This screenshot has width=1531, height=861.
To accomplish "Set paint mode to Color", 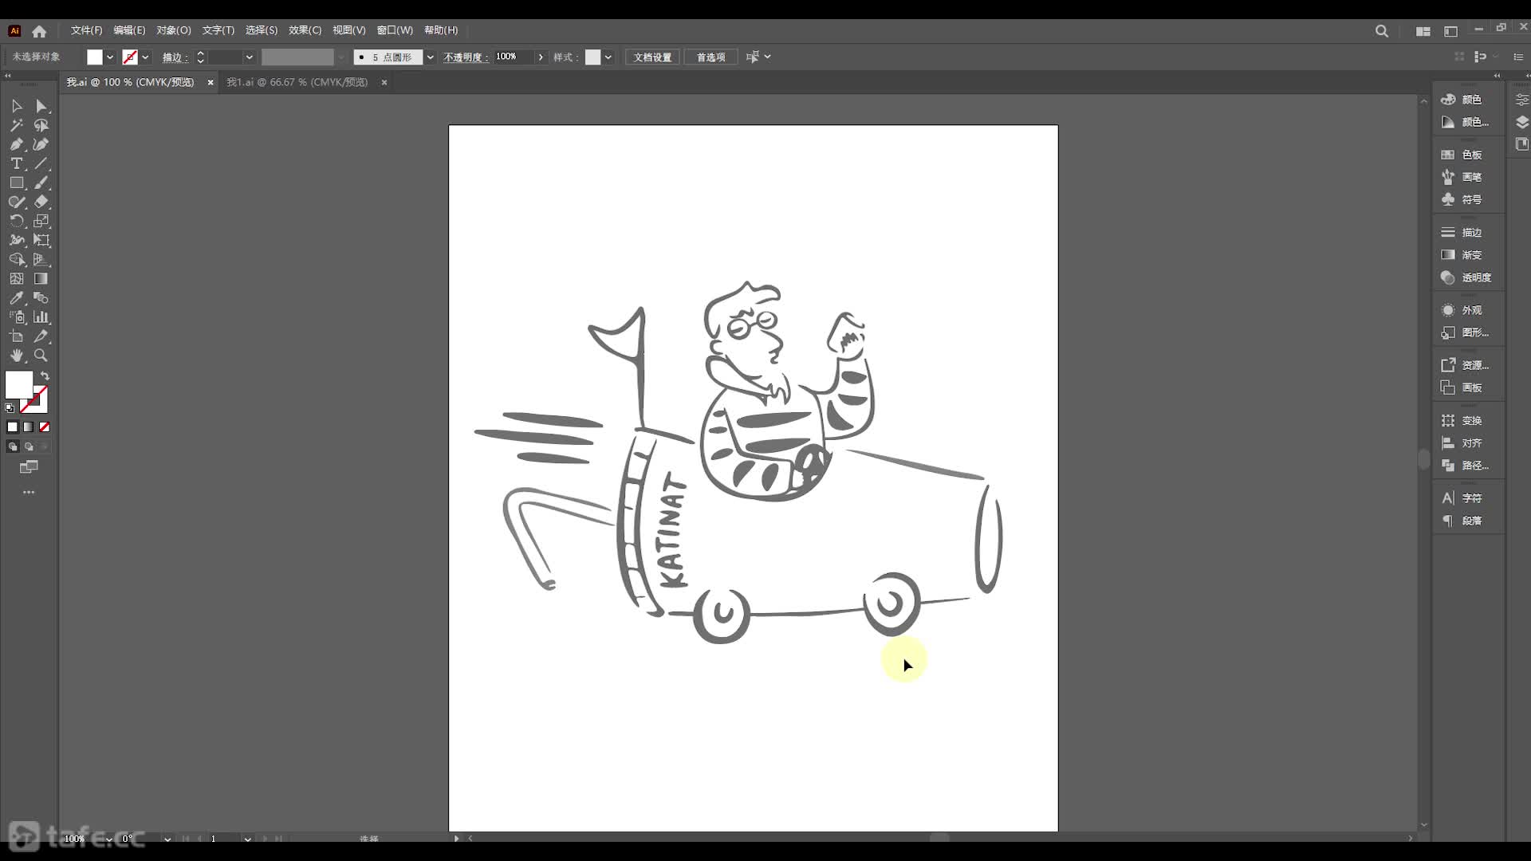I will [x=13, y=427].
